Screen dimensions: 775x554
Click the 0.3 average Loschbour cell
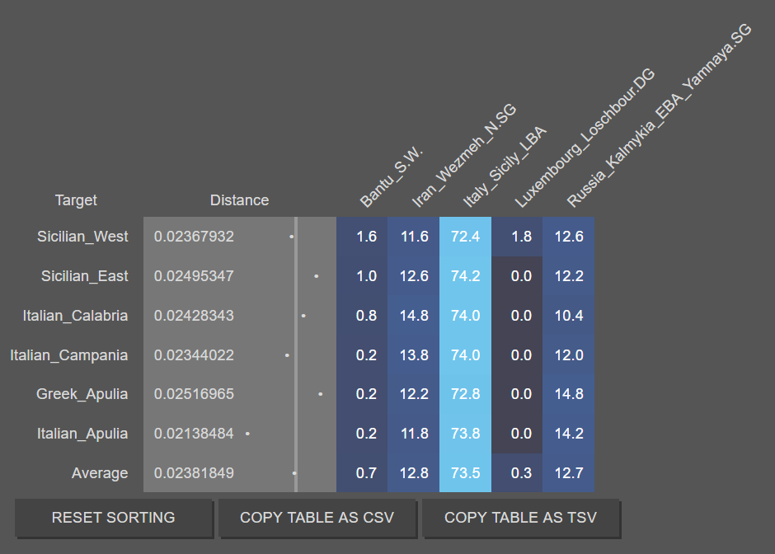tap(517, 473)
